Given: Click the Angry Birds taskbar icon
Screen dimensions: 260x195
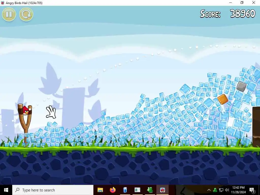Looking at the screenshot, I should click(162, 190).
